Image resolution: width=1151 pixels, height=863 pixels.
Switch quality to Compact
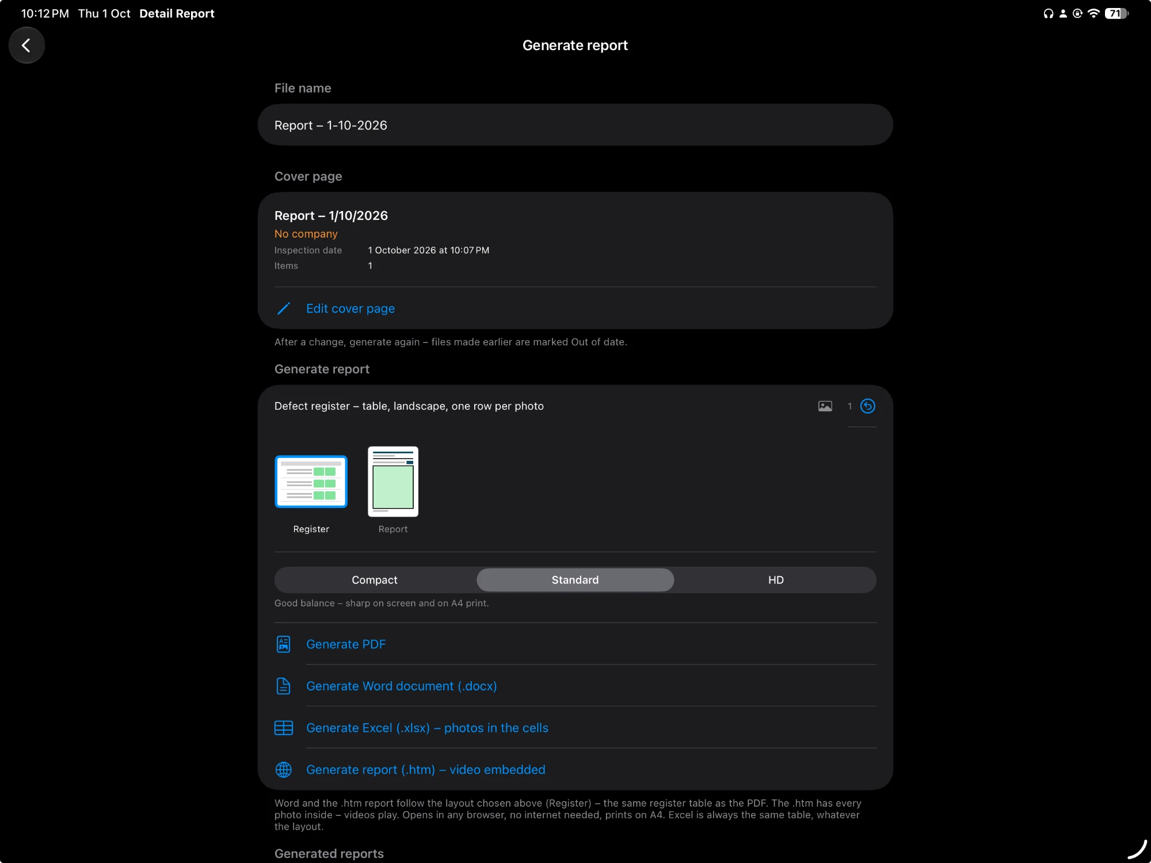click(x=375, y=580)
